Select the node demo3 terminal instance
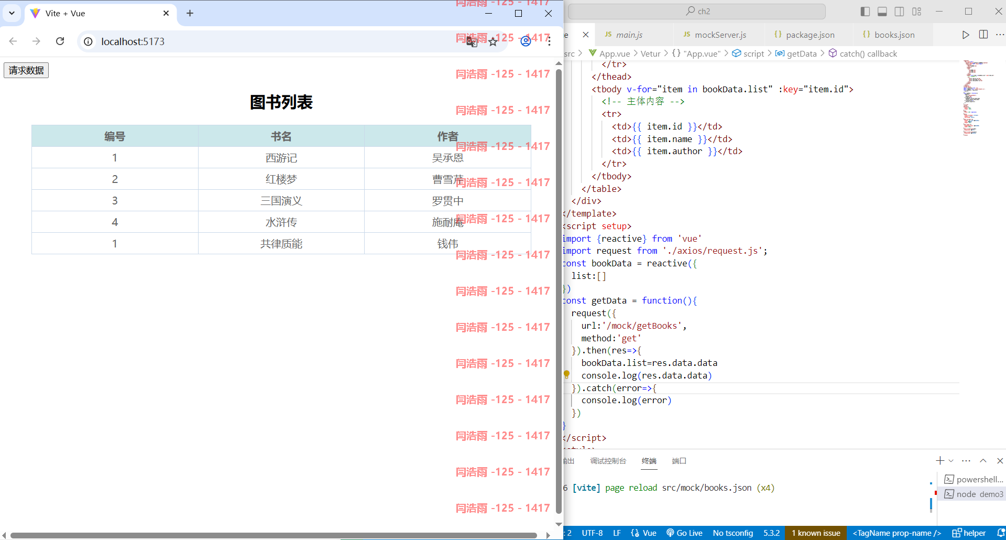Screen dimensions: 1006x540 [973, 494]
